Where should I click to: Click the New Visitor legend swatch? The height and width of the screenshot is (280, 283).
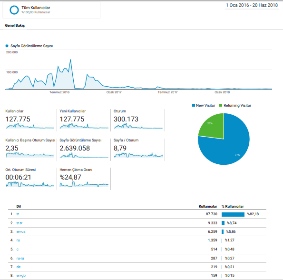click(194, 105)
